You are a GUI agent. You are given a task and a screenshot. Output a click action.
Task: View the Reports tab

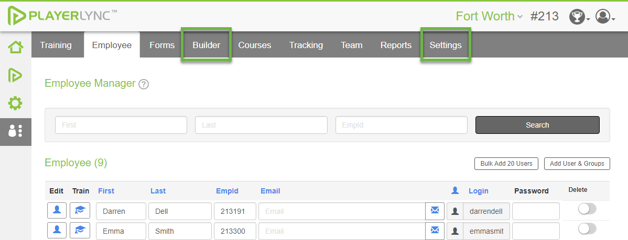[396, 45]
